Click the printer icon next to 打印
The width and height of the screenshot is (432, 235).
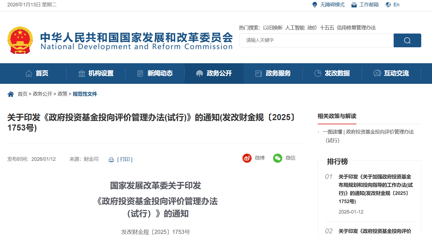click(111, 159)
